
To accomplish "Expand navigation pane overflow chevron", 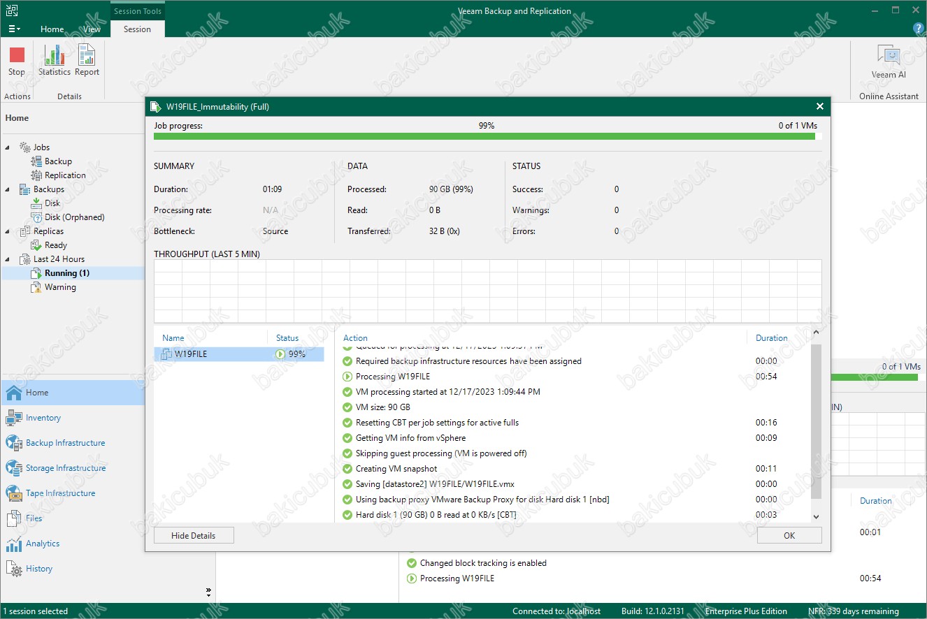I will tap(208, 592).
